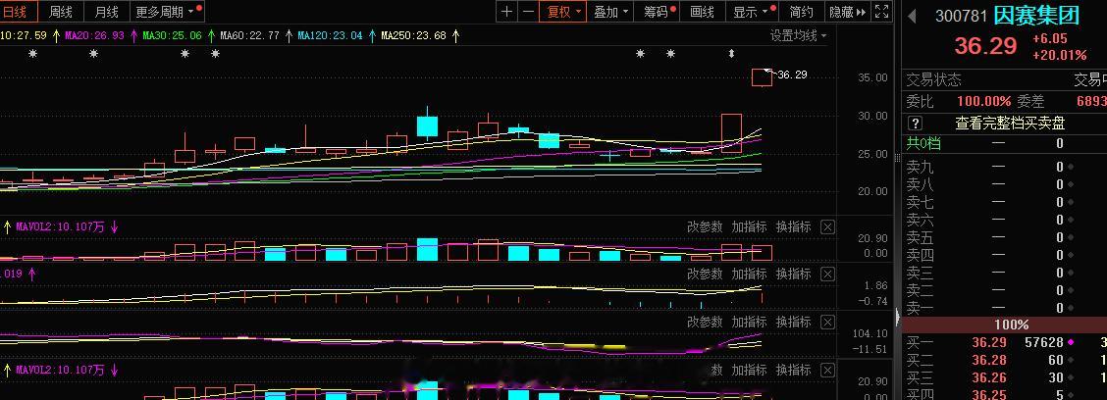Switch to the 月线 monthly tab
The width and height of the screenshot is (1107, 400).
107,12
